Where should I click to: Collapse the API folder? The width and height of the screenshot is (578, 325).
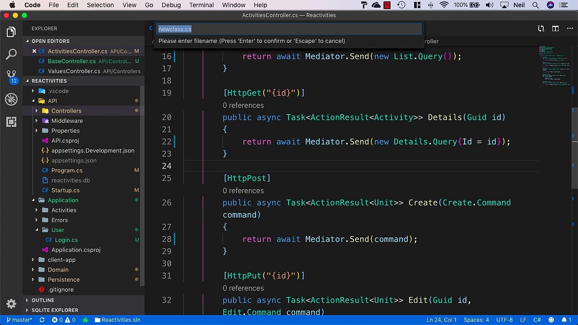(33, 101)
